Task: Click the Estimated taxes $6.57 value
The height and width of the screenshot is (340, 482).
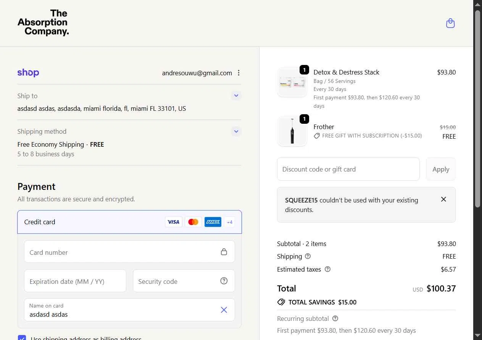Action: pyautogui.click(x=448, y=269)
